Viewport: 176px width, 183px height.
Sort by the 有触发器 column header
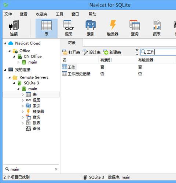(x=155, y=60)
